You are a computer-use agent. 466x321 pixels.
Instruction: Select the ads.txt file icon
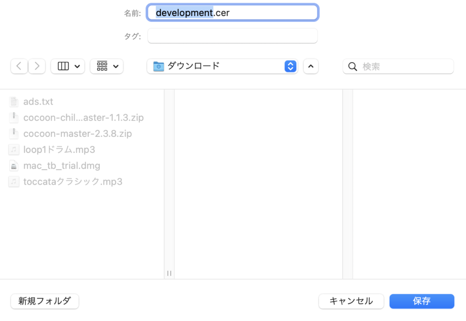point(14,102)
